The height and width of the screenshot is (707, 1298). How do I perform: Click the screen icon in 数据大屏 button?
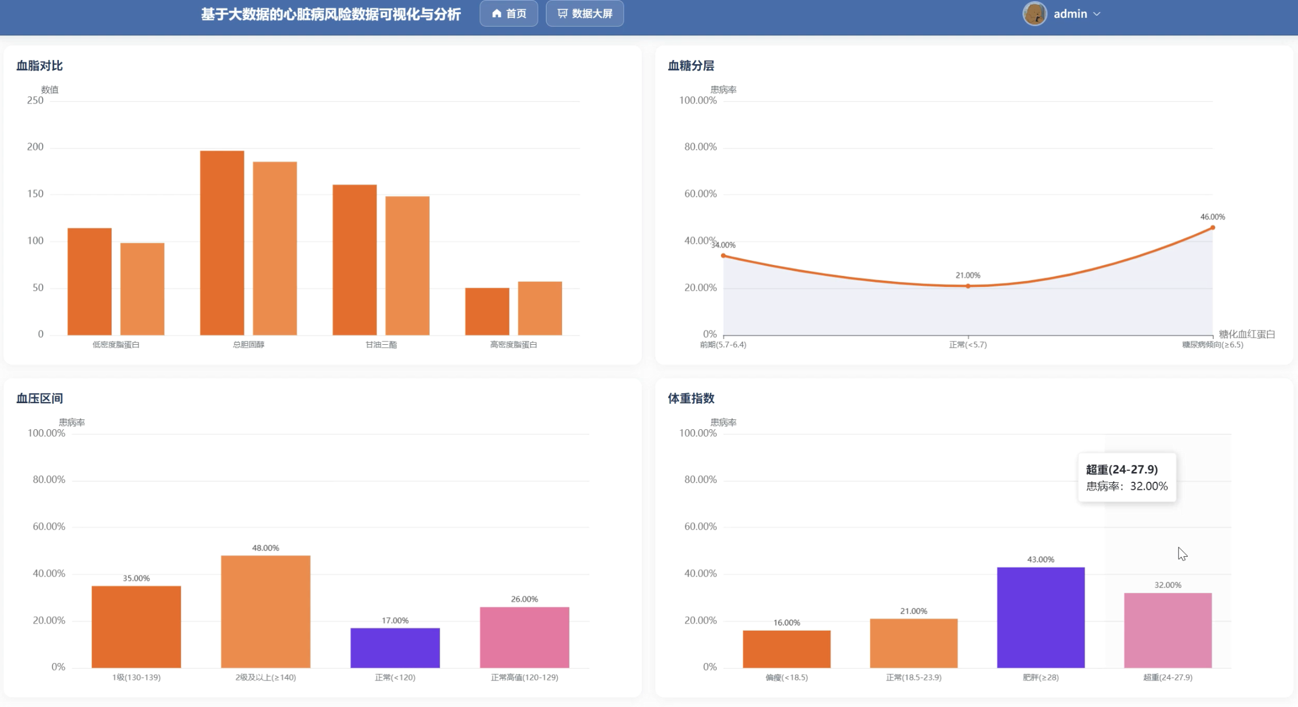coord(562,13)
